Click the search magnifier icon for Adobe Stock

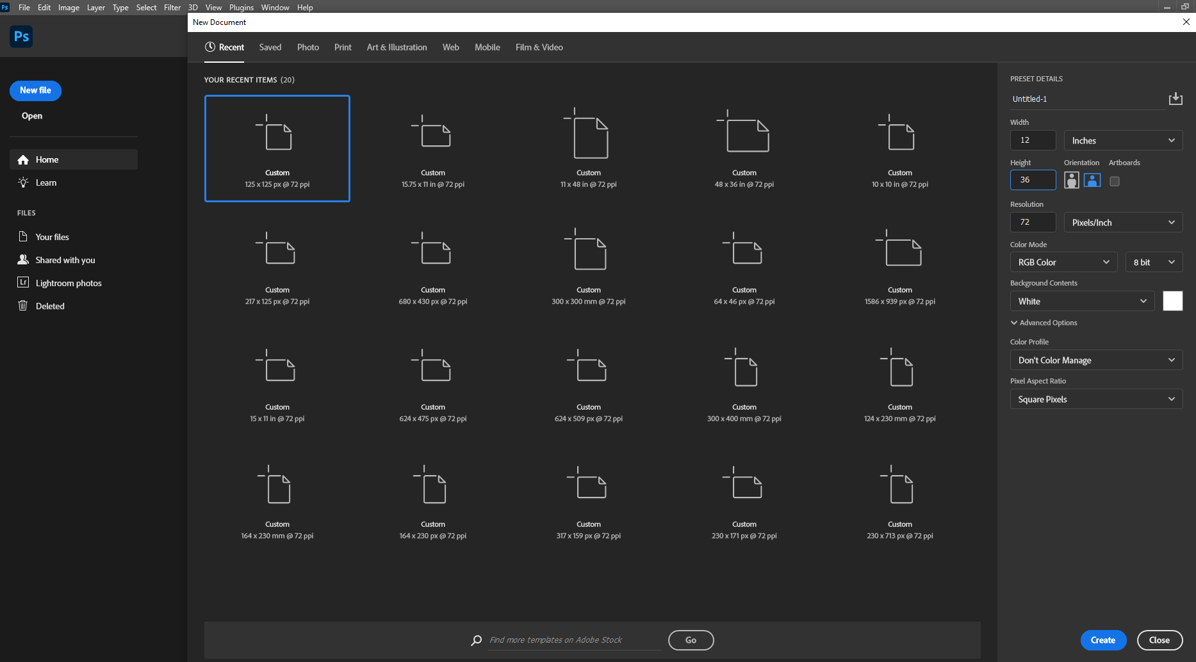pos(477,640)
